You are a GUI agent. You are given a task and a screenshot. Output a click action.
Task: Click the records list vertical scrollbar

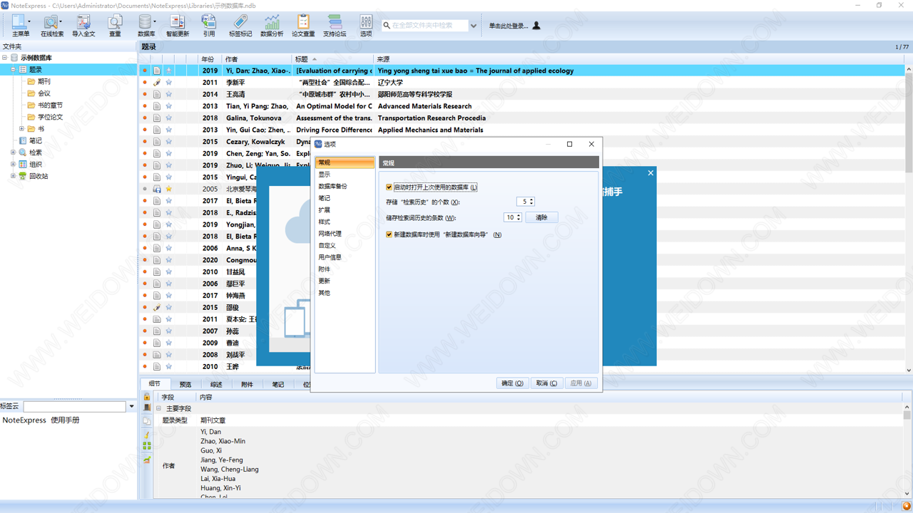909,123
